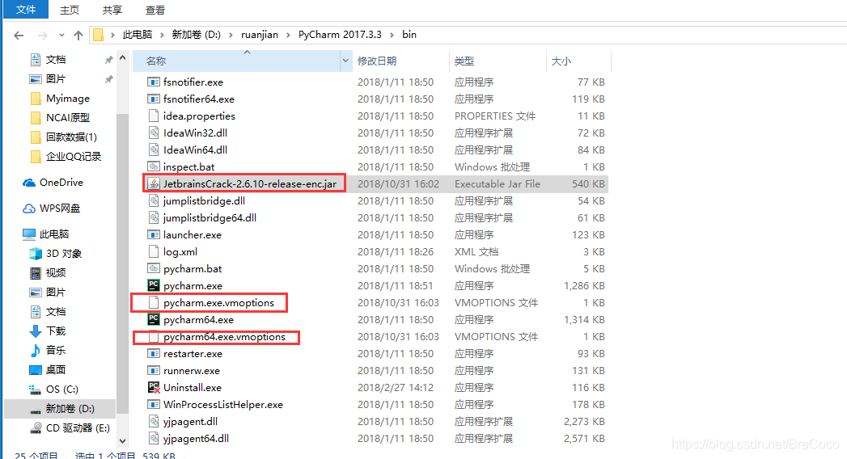
Task: Select JetbrainsCrack jar file icon
Action: point(154,184)
